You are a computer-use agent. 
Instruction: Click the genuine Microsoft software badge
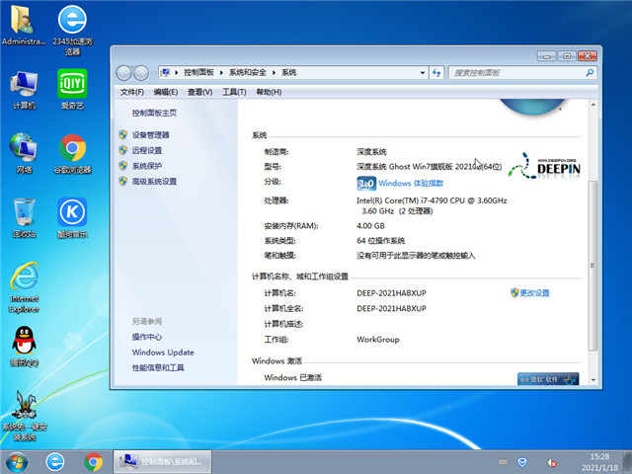pos(548,379)
